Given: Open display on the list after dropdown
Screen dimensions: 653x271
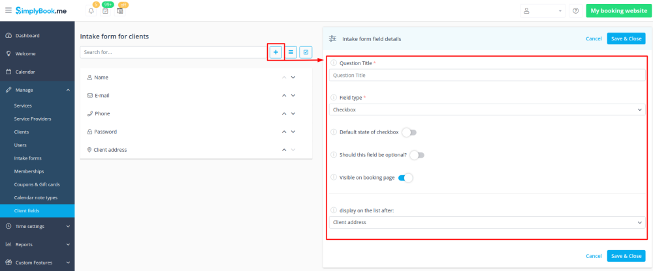Looking at the screenshot, I should pyautogui.click(x=486, y=223).
